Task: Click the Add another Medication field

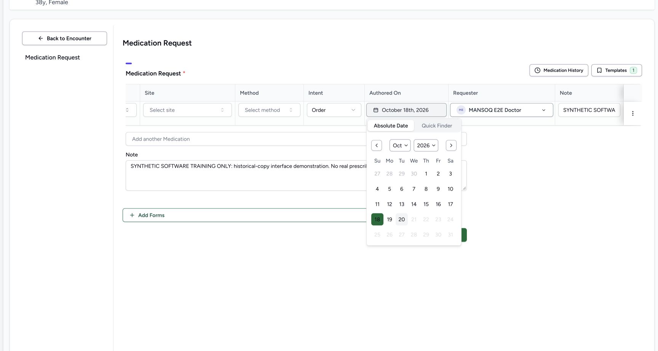Action: click(246, 139)
